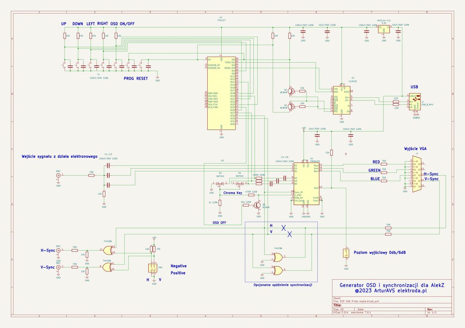
Task: Click the upper blue X no-connect mark
Action: (284, 228)
